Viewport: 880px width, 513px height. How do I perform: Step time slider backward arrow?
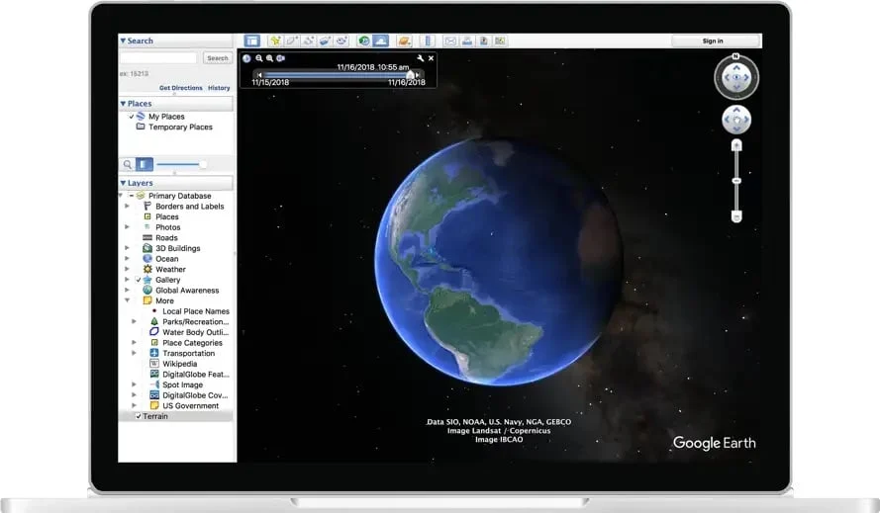[259, 74]
